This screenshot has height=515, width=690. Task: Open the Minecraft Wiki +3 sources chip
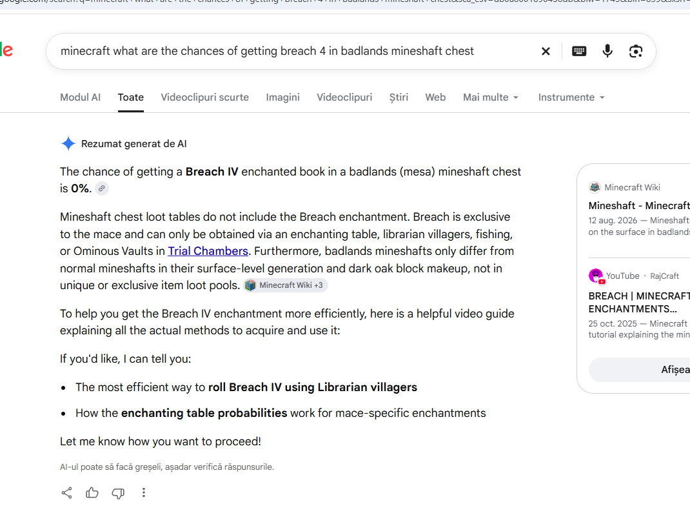click(x=286, y=285)
